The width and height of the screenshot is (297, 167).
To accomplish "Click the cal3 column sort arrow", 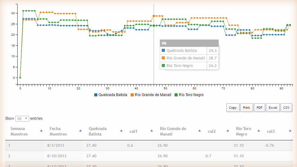I will point(290,131).
